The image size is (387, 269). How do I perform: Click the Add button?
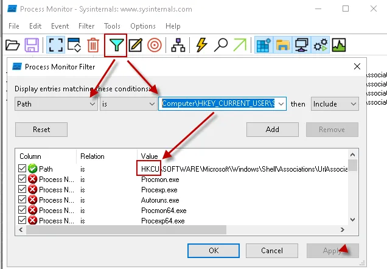(x=273, y=129)
